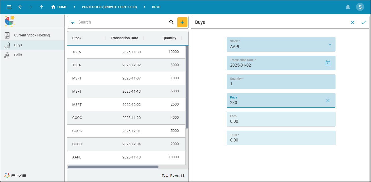Click the up arrow navigation icon

coord(41,7)
